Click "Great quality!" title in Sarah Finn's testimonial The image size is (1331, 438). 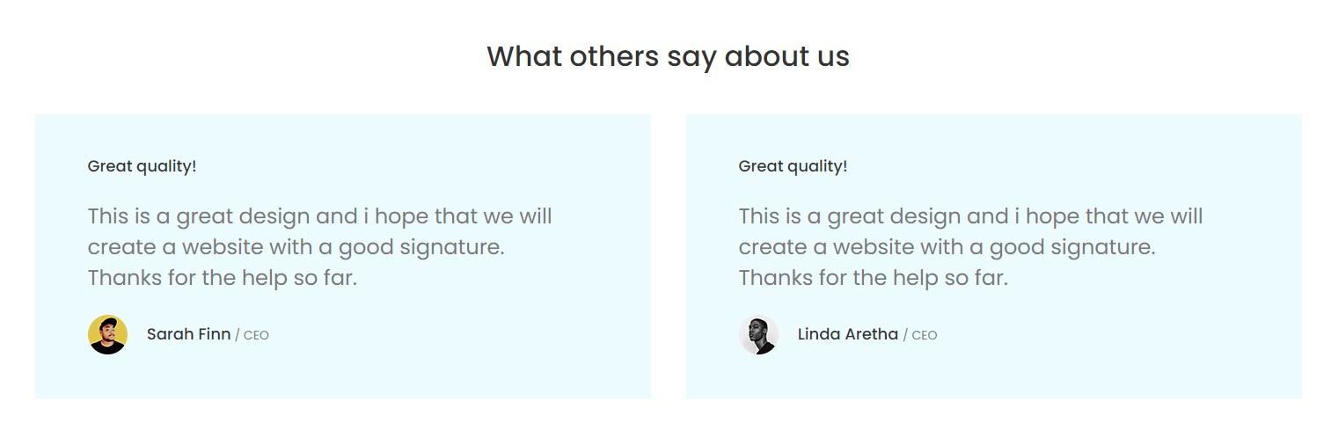[x=142, y=166]
